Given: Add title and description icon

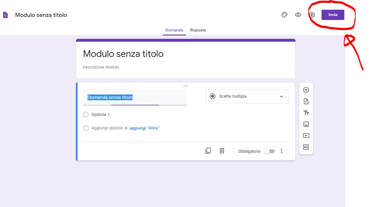Looking at the screenshot, I should (x=306, y=113).
